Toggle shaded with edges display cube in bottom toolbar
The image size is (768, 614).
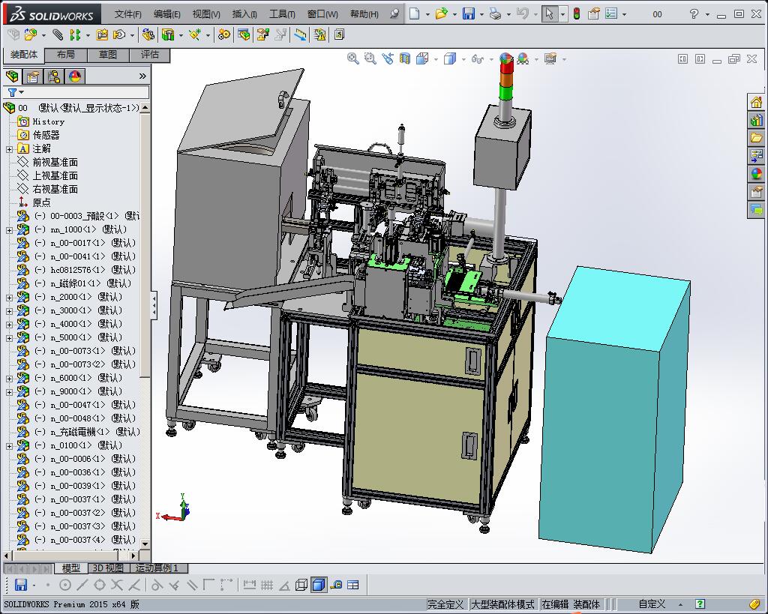(x=318, y=585)
